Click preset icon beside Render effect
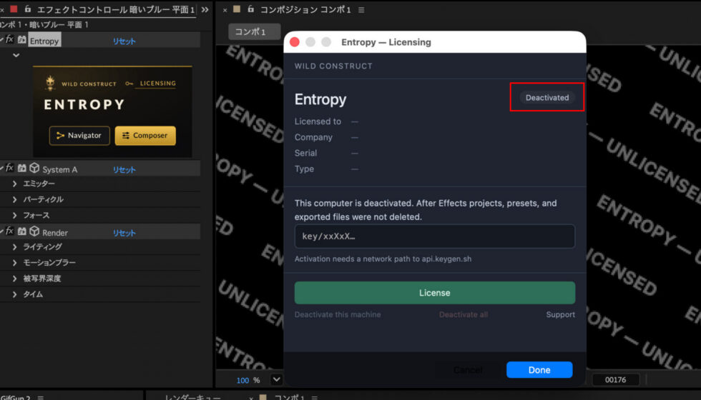 22,231
